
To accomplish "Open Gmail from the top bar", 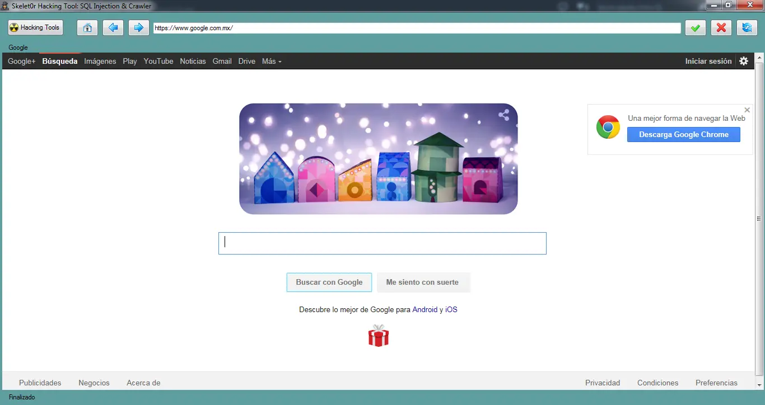I will click(x=222, y=61).
